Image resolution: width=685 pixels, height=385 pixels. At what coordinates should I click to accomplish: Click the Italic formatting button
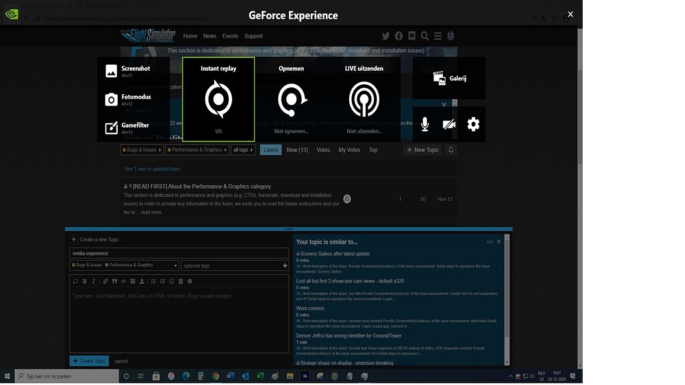click(94, 281)
